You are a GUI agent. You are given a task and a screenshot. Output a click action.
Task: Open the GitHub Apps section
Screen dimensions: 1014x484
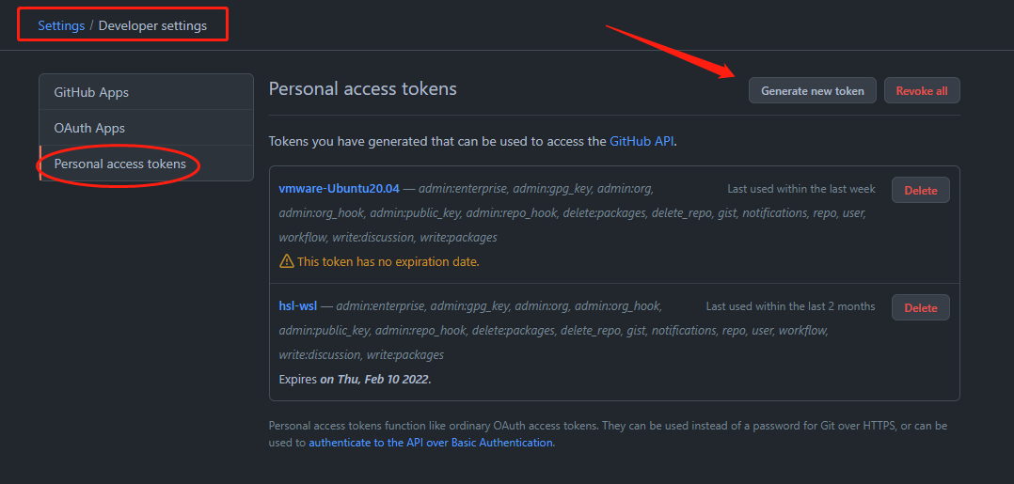pos(146,92)
